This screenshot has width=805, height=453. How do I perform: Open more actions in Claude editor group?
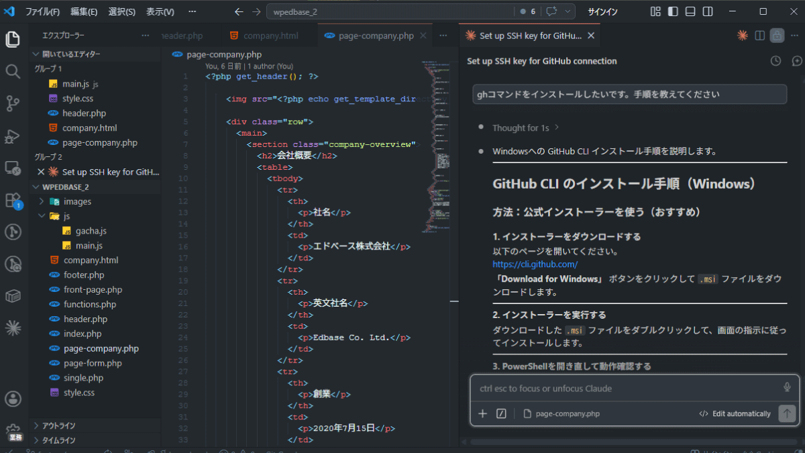[x=795, y=36]
